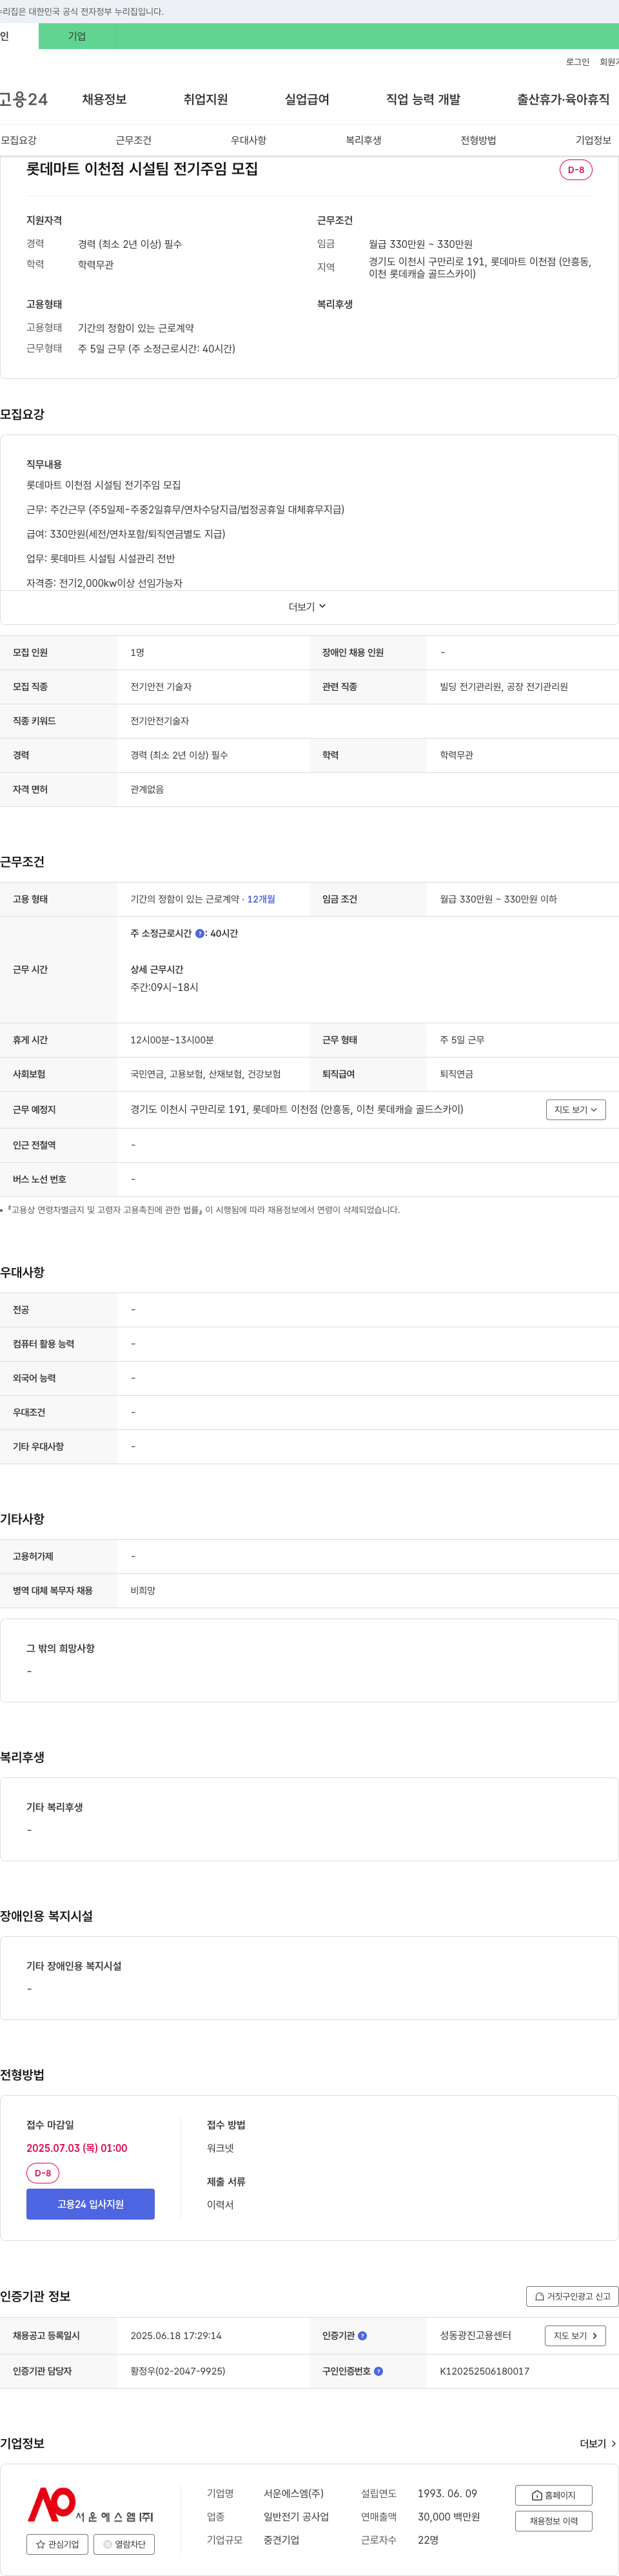Click the founding date 1993. 06. 09
Viewport: 619px width, 2576px height.
pos(447,2494)
